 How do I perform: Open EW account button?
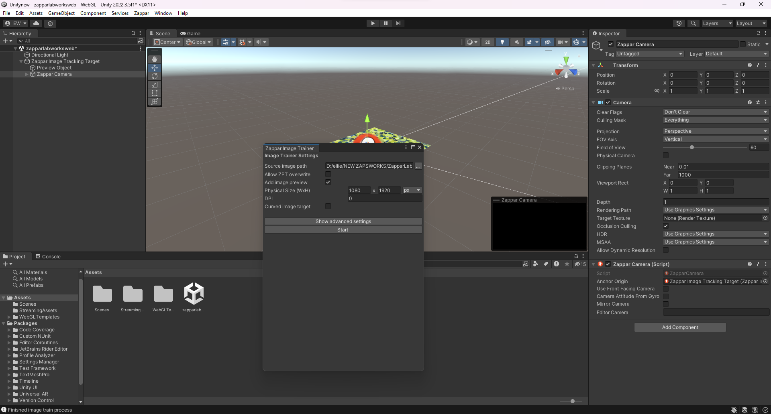(x=16, y=23)
